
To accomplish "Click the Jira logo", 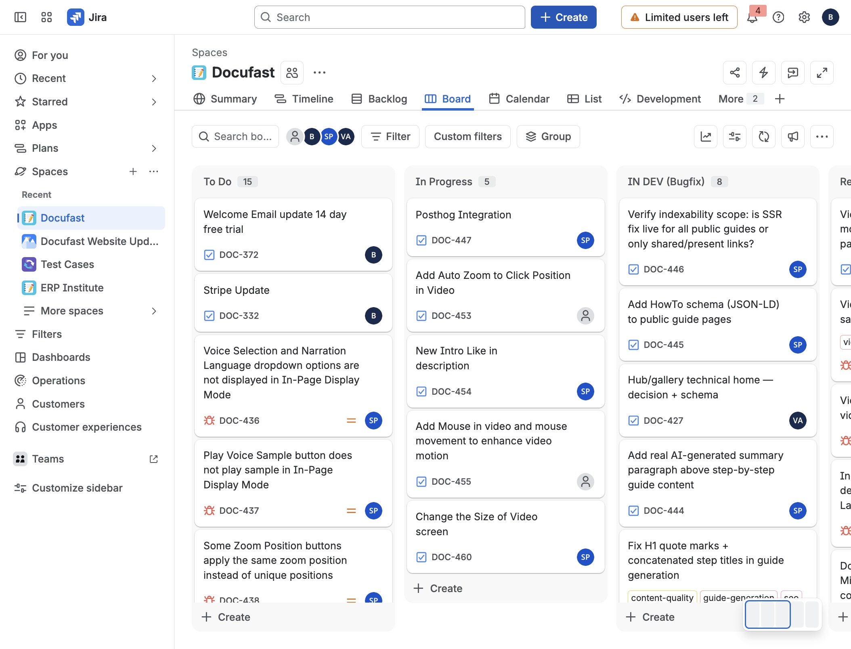I will click(87, 17).
